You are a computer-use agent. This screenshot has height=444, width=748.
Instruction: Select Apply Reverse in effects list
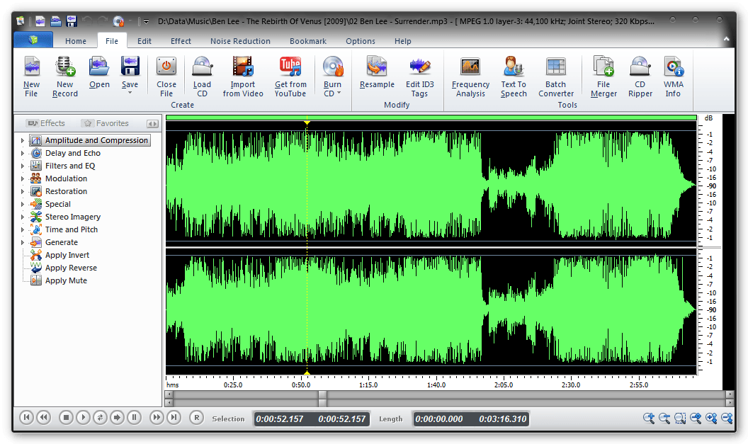[x=71, y=268]
